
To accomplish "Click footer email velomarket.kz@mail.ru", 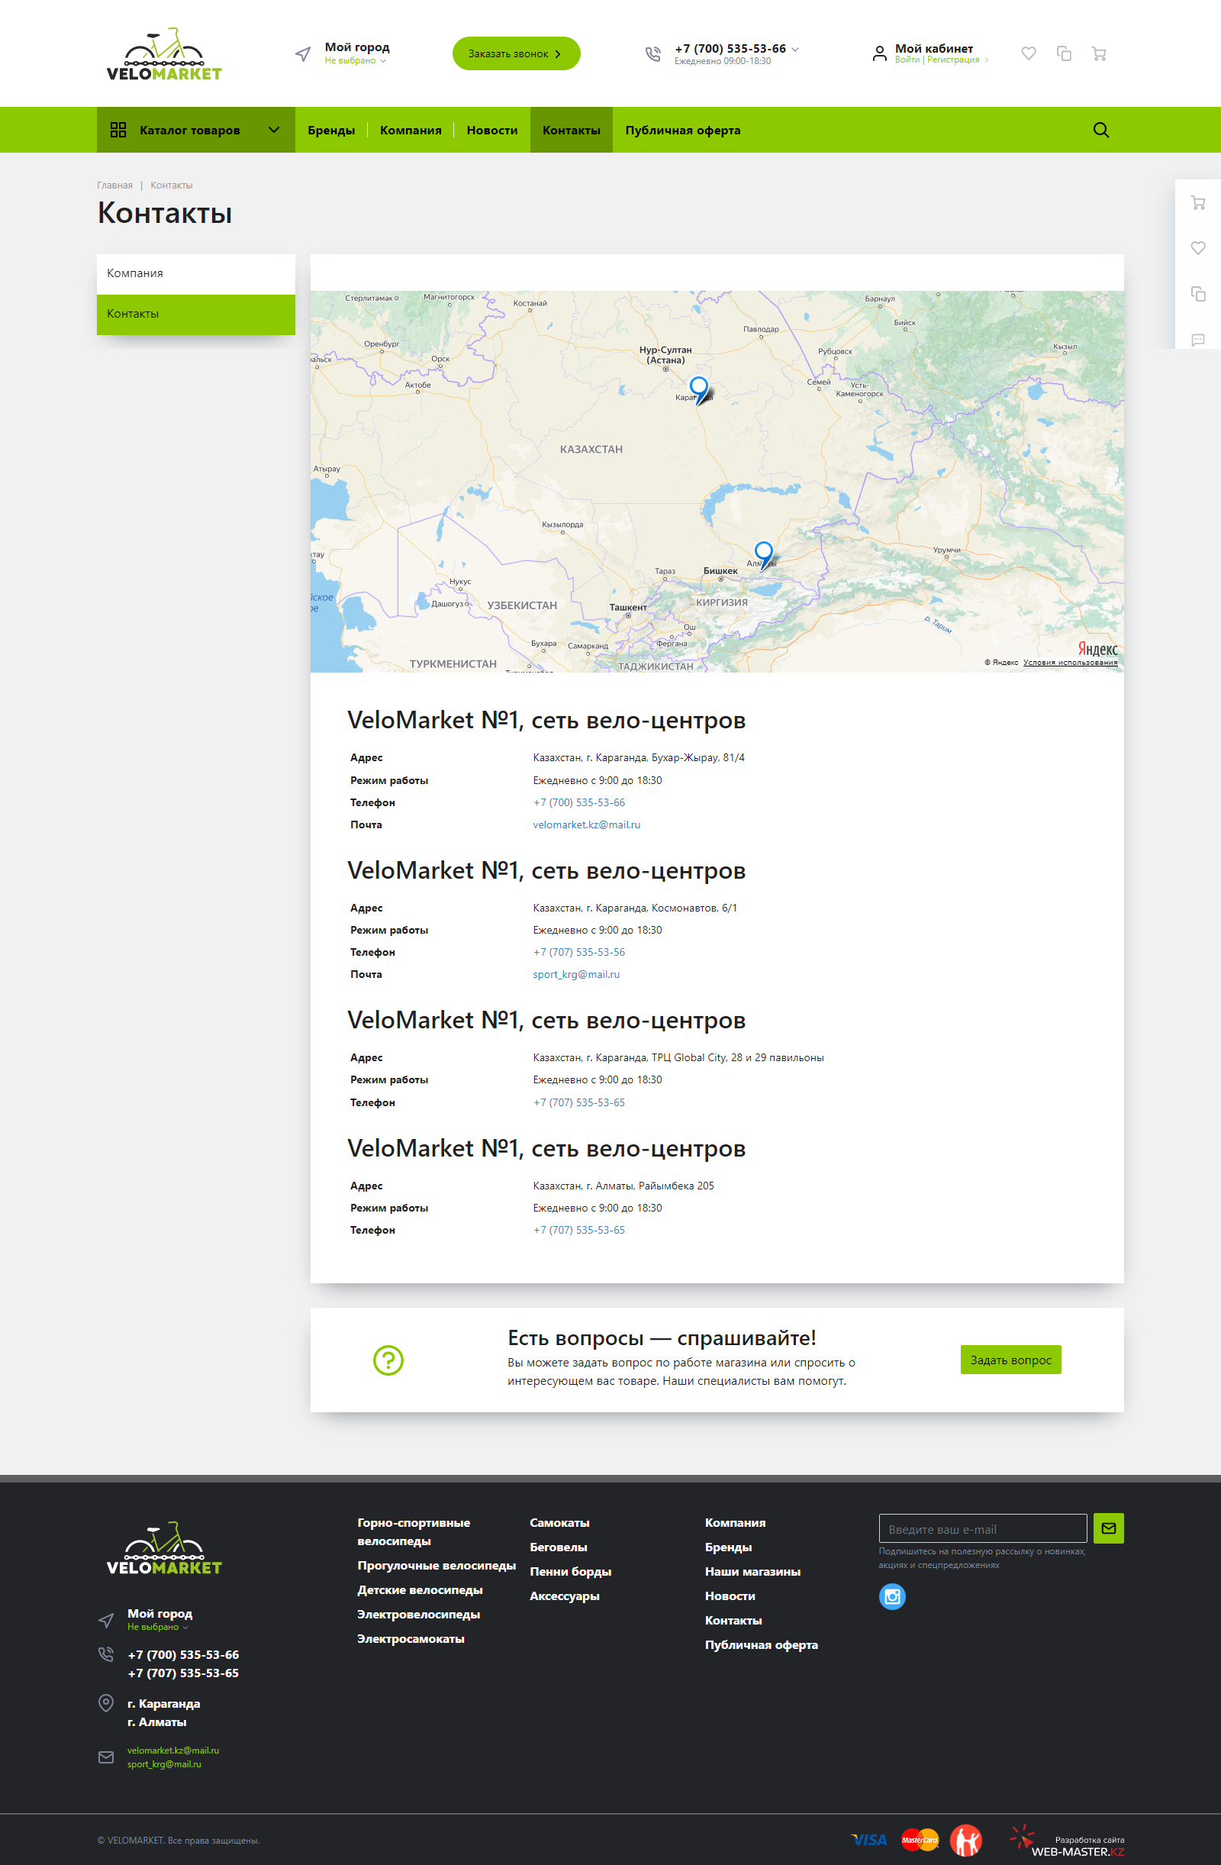I will coord(173,1750).
